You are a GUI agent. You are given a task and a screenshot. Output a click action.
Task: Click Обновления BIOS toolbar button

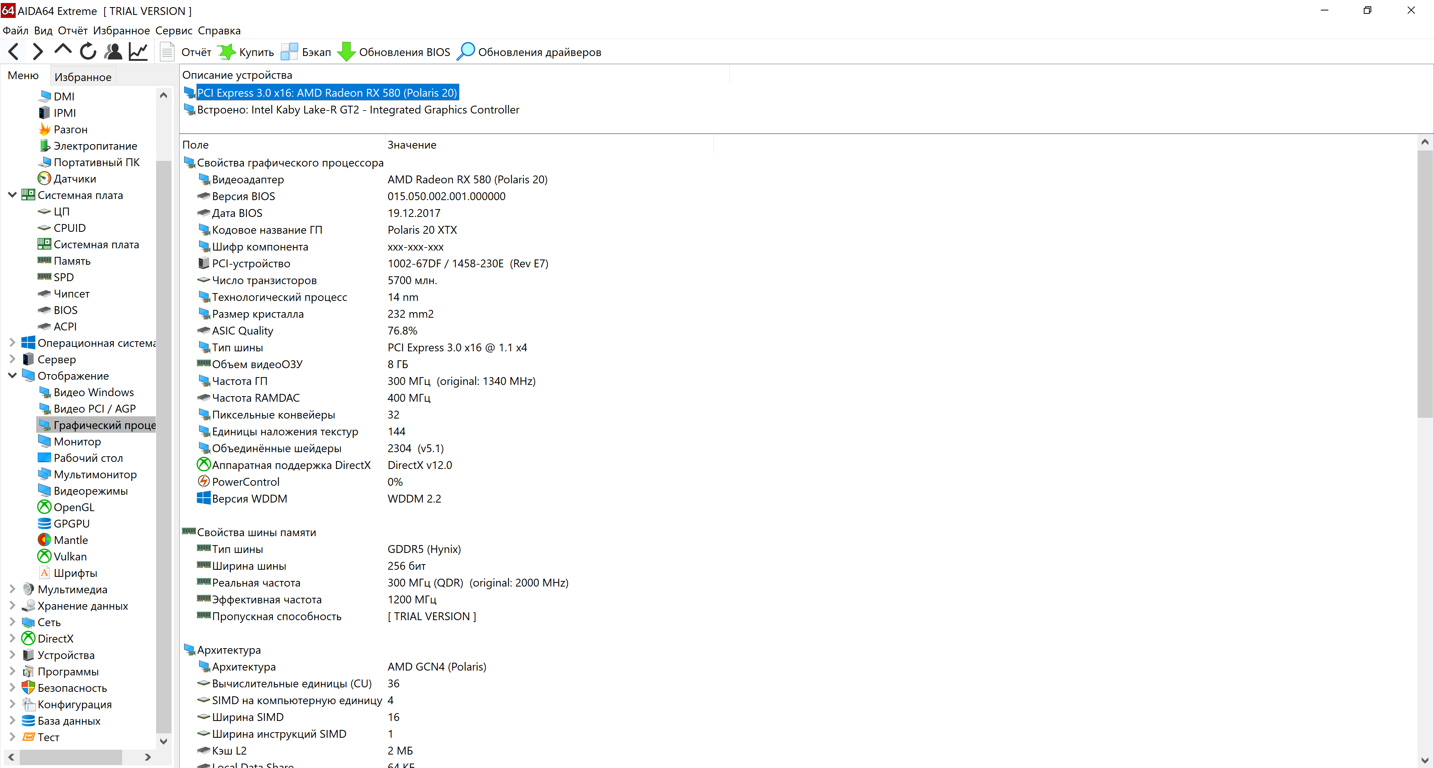coord(394,52)
